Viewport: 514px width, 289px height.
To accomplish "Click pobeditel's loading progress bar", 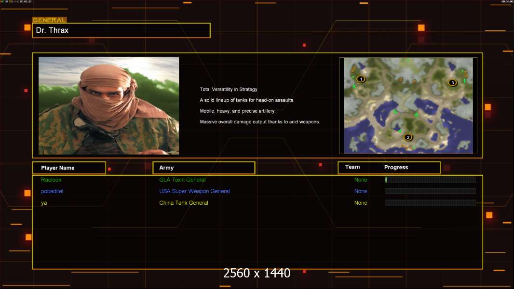I will coord(430,191).
